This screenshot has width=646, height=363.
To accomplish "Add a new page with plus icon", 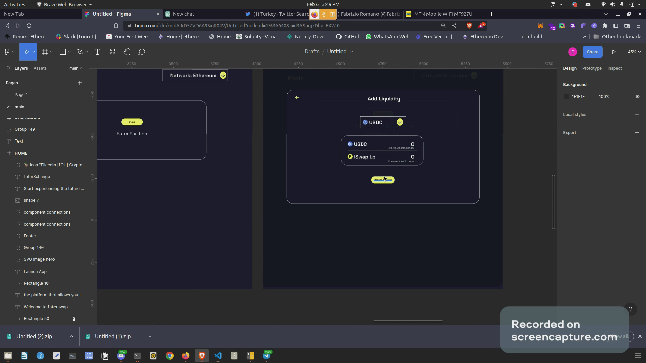I will pos(80,83).
